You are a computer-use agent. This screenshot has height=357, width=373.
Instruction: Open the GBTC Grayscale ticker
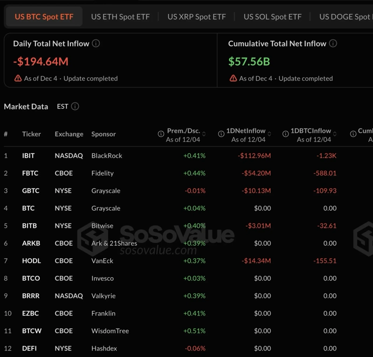(x=30, y=191)
